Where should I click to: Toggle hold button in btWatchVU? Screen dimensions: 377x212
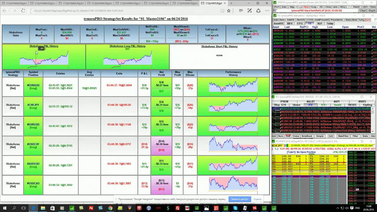click(331, 136)
